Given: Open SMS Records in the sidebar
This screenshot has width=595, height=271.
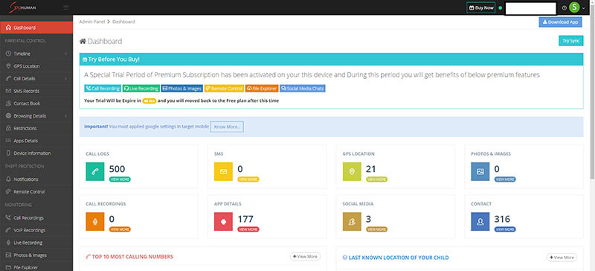Looking at the screenshot, I should click(x=36, y=91).
